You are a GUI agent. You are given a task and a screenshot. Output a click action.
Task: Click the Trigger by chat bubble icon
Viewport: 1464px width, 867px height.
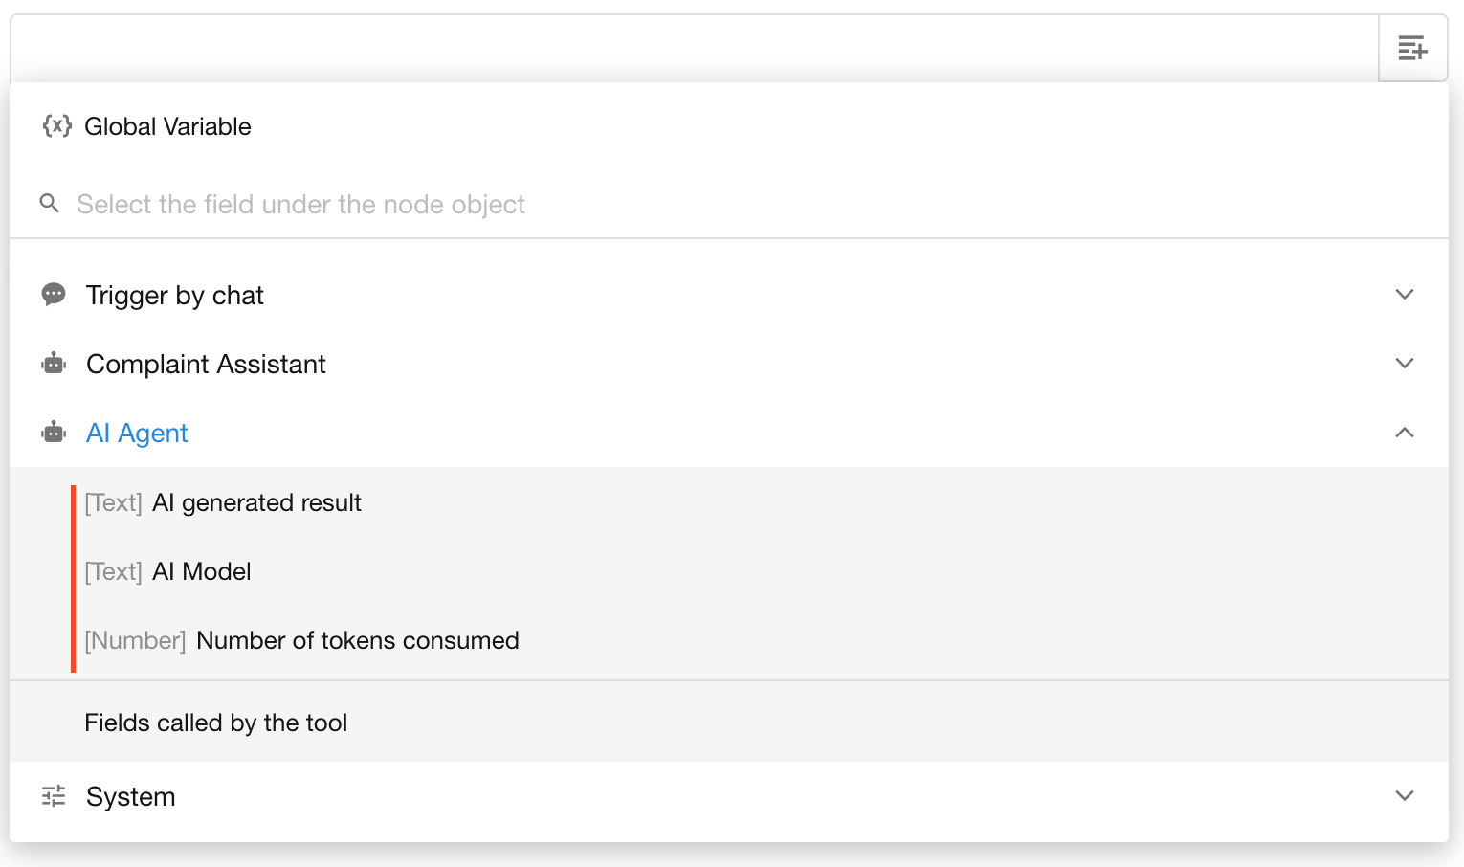point(54,295)
